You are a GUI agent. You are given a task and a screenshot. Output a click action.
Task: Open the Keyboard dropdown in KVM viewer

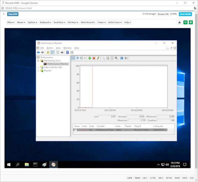pos(45,22)
